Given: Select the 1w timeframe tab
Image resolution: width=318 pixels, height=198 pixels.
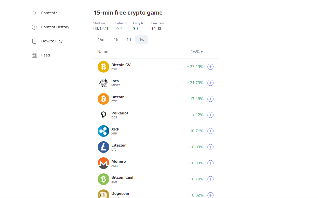Looking at the screenshot, I should pyautogui.click(x=142, y=40).
